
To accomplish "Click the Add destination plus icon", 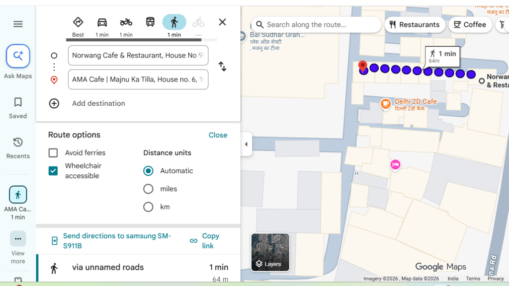I will (54, 103).
